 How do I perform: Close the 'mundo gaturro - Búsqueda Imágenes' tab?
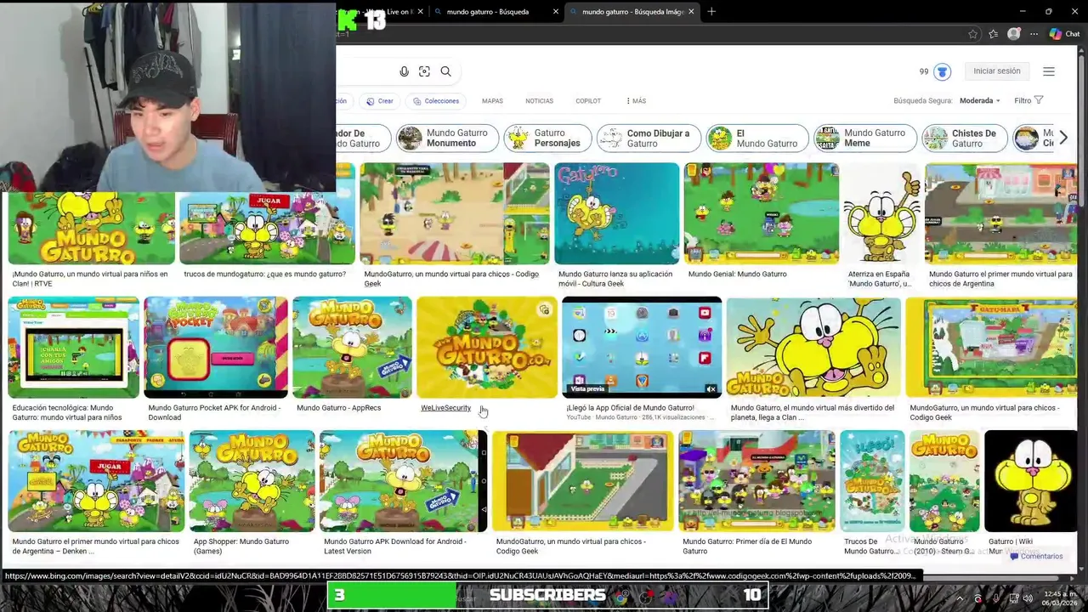coord(691,12)
